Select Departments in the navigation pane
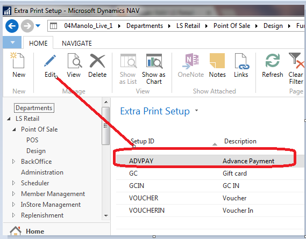This screenshot has height=239, width=306. pos(34,108)
